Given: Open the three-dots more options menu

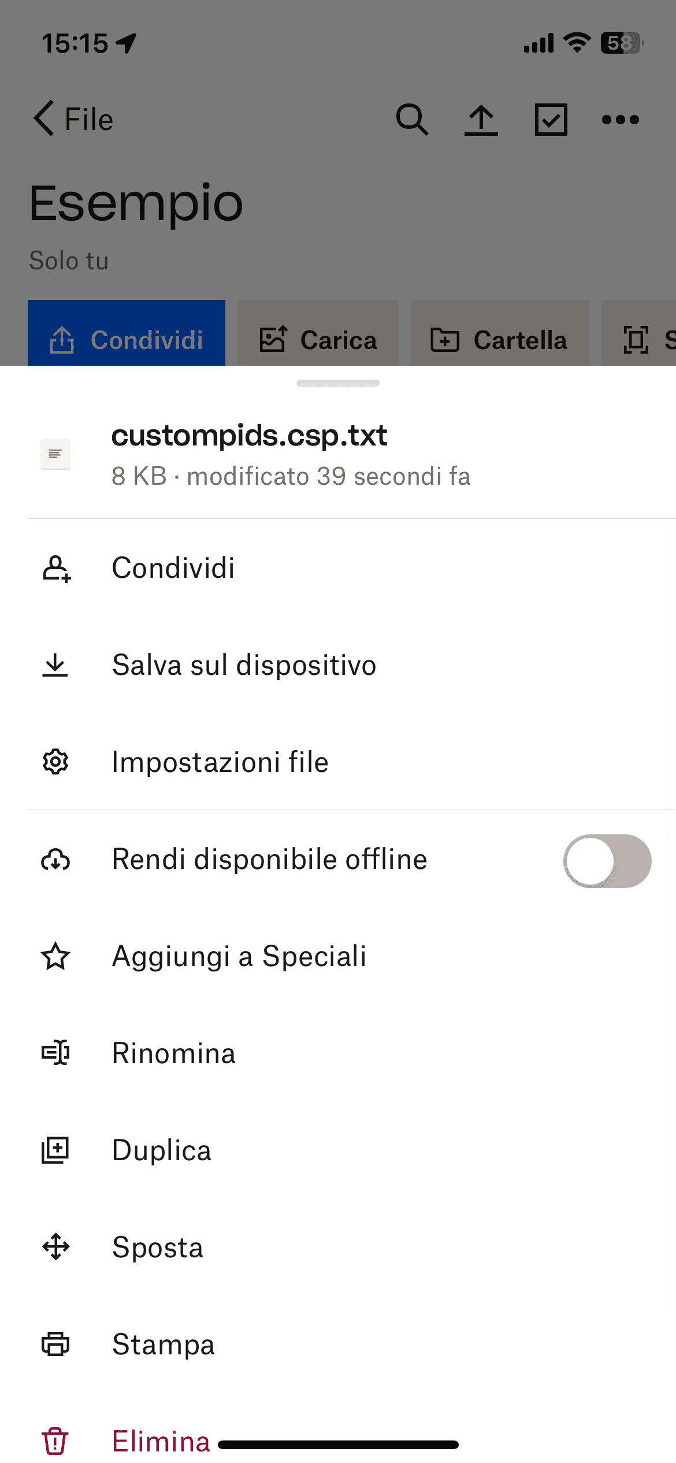Looking at the screenshot, I should [620, 120].
